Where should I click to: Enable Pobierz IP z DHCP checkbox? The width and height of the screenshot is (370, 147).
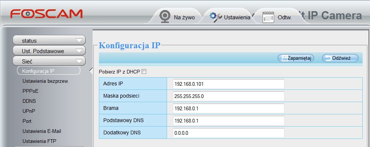click(144, 72)
